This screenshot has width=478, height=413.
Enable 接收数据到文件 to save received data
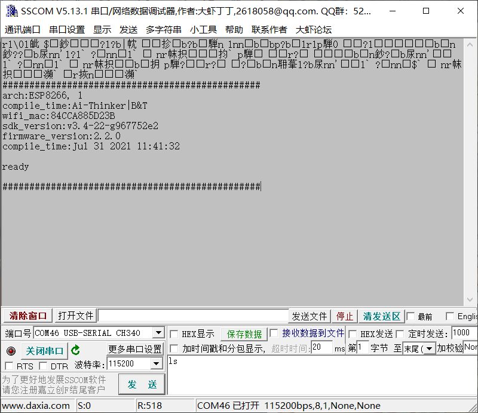[272, 334]
